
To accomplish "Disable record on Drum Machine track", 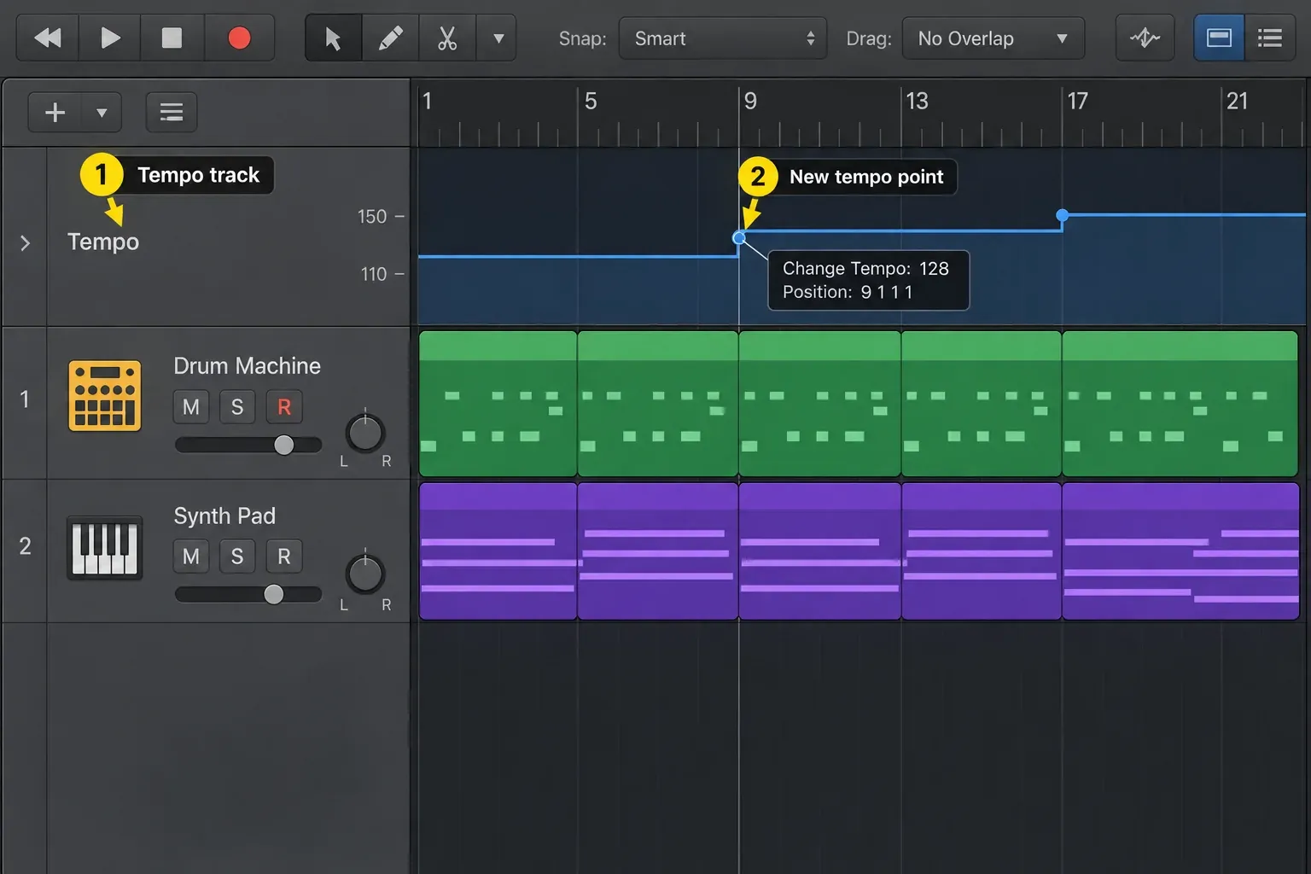I will [x=284, y=407].
